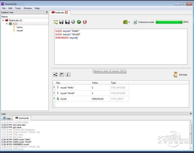Select the RedisLabs connection tab
Viewport: 194px width, 153px height.
tap(60, 12)
